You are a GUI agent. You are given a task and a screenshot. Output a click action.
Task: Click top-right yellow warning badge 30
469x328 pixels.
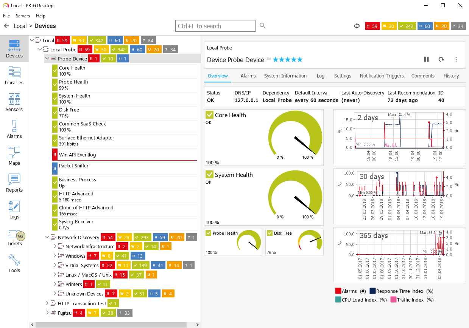point(389,26)
